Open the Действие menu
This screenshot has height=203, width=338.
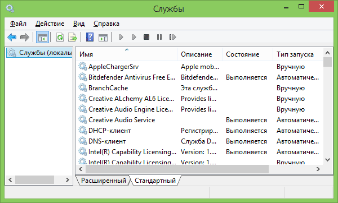(50, 24)
